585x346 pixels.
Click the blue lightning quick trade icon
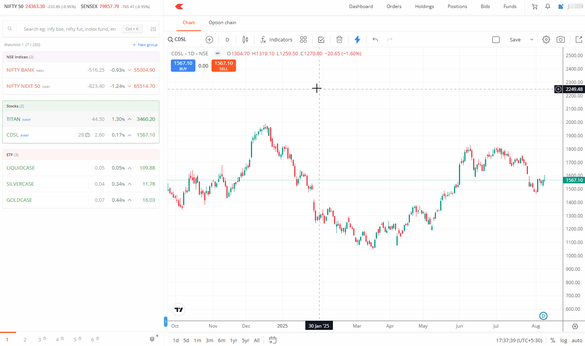[x=357, y=40]
